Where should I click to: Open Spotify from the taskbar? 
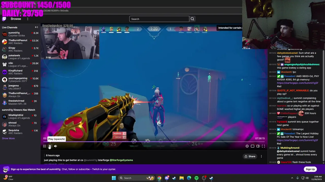[x=197, y=178]
